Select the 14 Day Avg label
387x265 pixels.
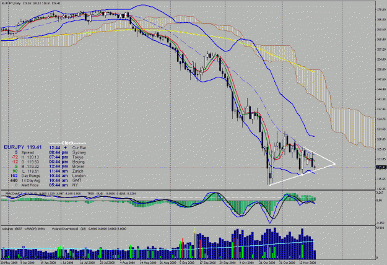pos(31,181)
